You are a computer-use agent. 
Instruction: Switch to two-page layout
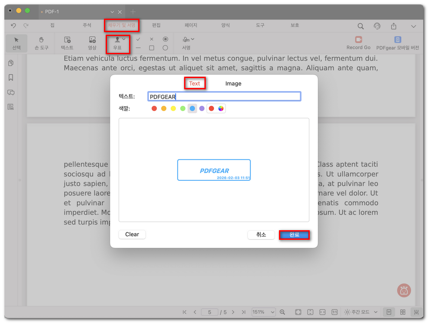[x=402, y=312]
